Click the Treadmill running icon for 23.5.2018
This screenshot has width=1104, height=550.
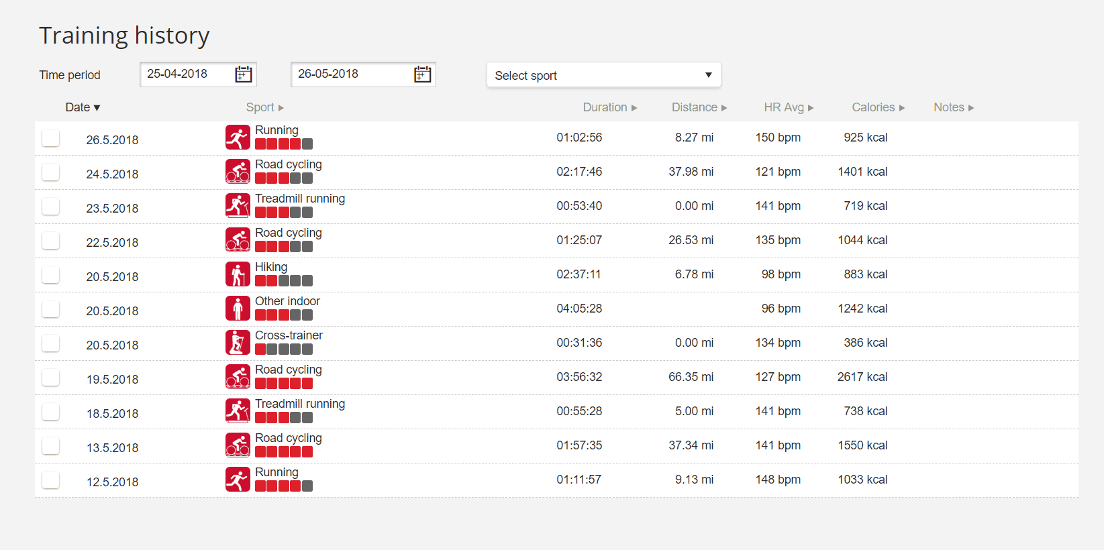(238, 206)
